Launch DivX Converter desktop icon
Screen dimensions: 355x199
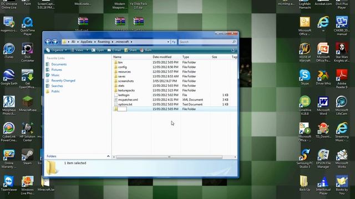27,53
